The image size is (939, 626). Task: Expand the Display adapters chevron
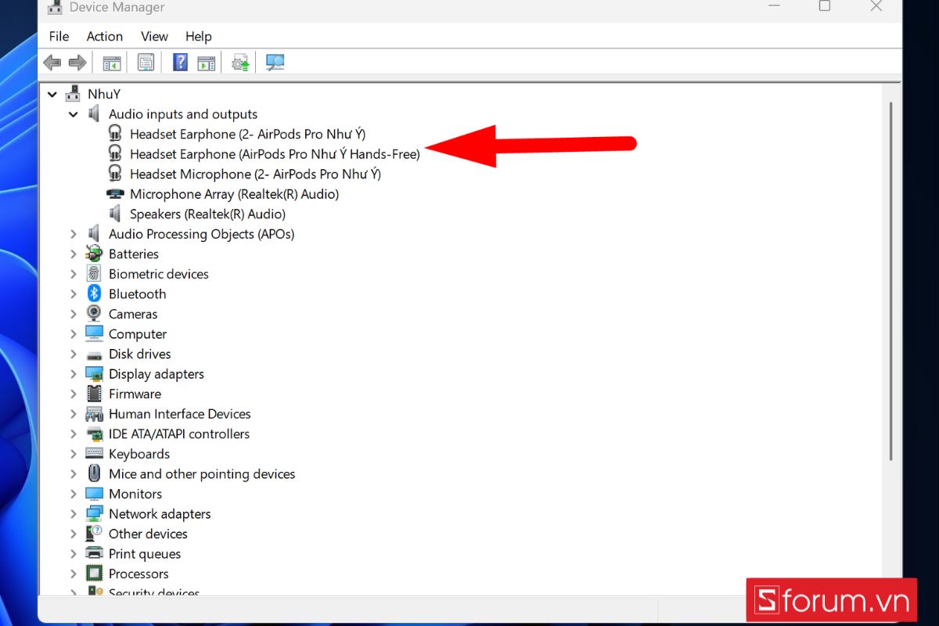[74, 374]
